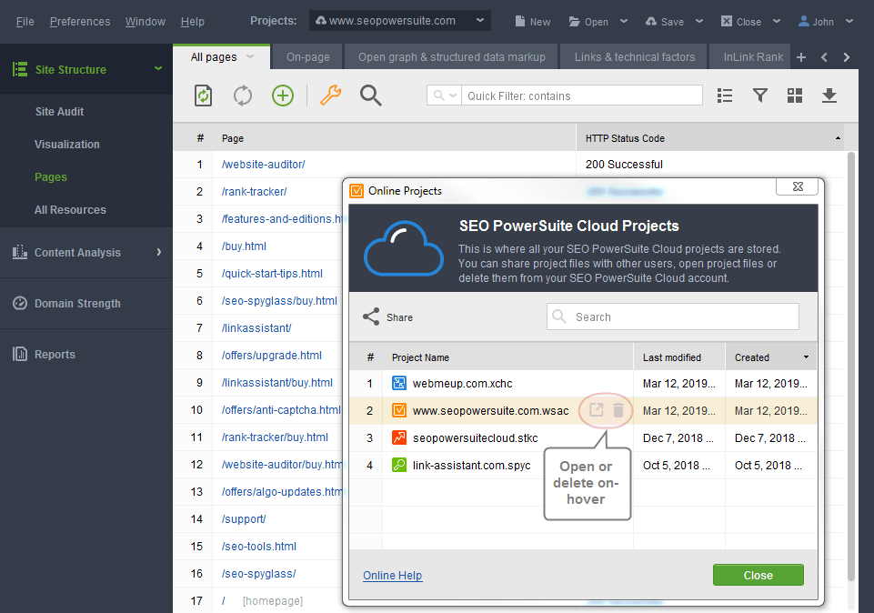This screenshot has width=874, height=613.
Task: Switch to Open graph & structured data tab
Action: pos(452,56)
